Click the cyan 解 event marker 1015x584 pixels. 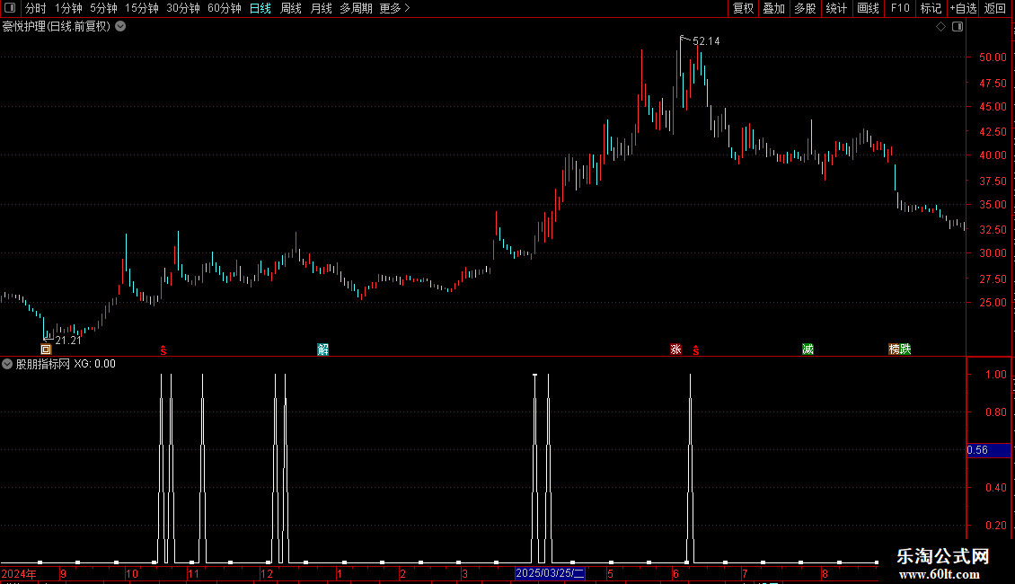pyautogui.click(x=323, y=350)
